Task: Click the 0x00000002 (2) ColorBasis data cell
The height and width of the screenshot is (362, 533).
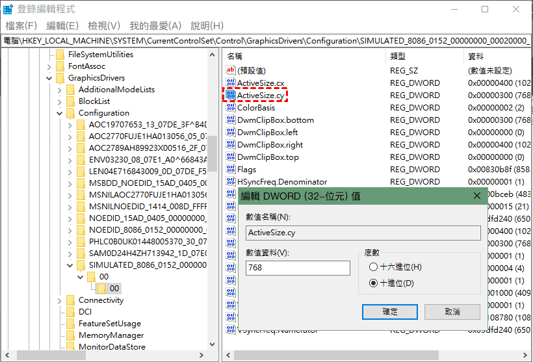Action: click(496, 108)
